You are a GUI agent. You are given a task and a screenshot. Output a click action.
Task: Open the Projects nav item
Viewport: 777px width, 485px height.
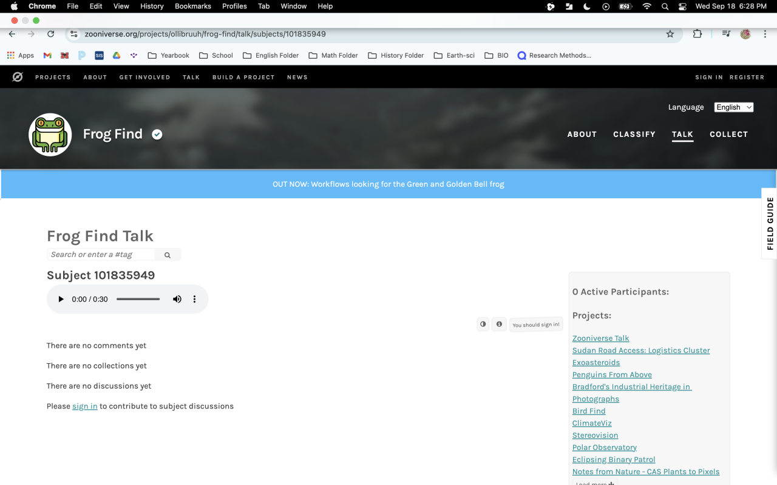pyautogui.click(x=53, y=77)
